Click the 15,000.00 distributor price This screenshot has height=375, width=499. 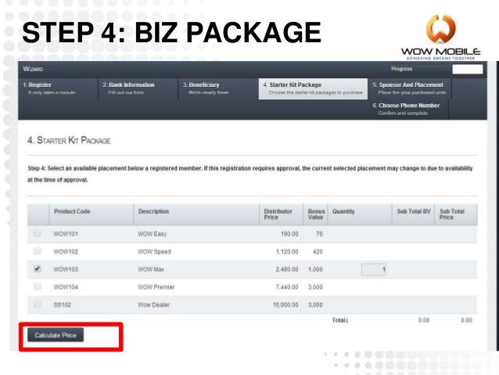[285, 305]
